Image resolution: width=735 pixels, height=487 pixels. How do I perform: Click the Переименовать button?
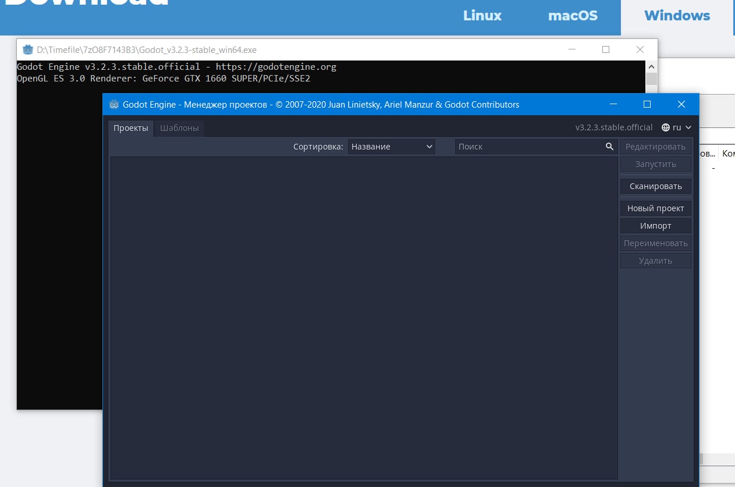pos(656,243)
